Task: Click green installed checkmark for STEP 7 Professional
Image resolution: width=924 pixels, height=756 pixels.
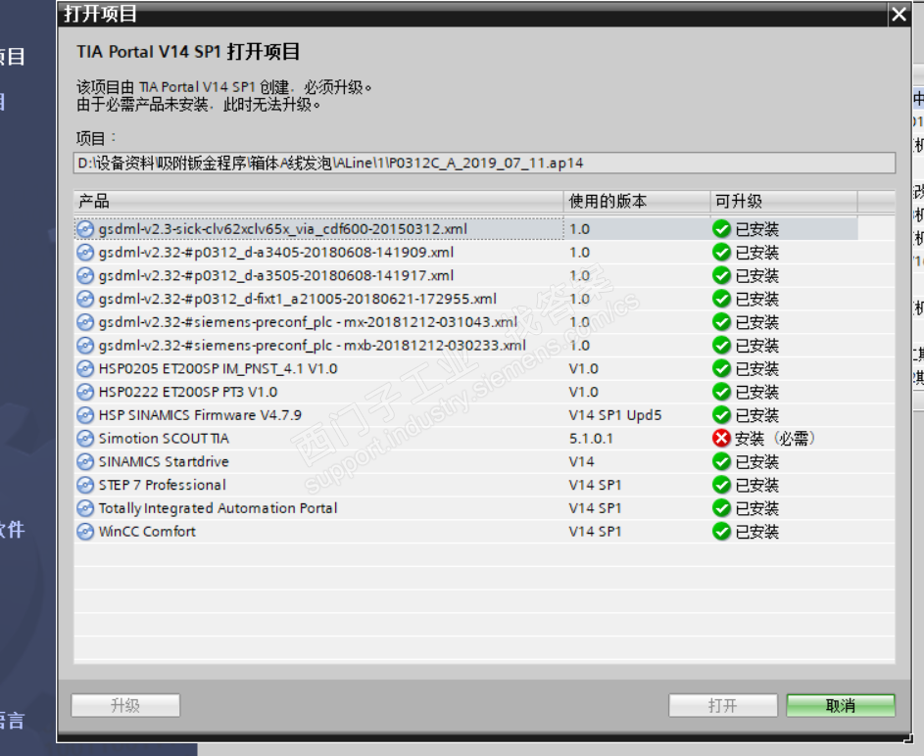Action: click(721, 485)
